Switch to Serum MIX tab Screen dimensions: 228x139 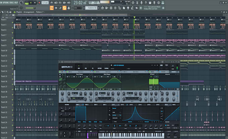point(86,68)
